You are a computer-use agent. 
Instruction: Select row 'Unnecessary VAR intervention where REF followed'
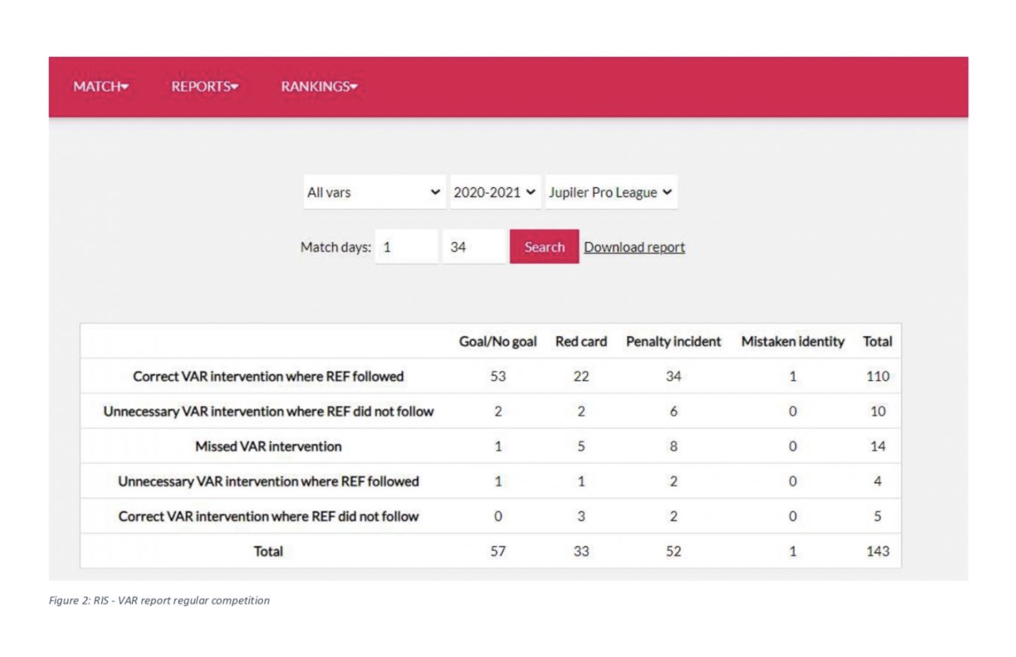491,481
